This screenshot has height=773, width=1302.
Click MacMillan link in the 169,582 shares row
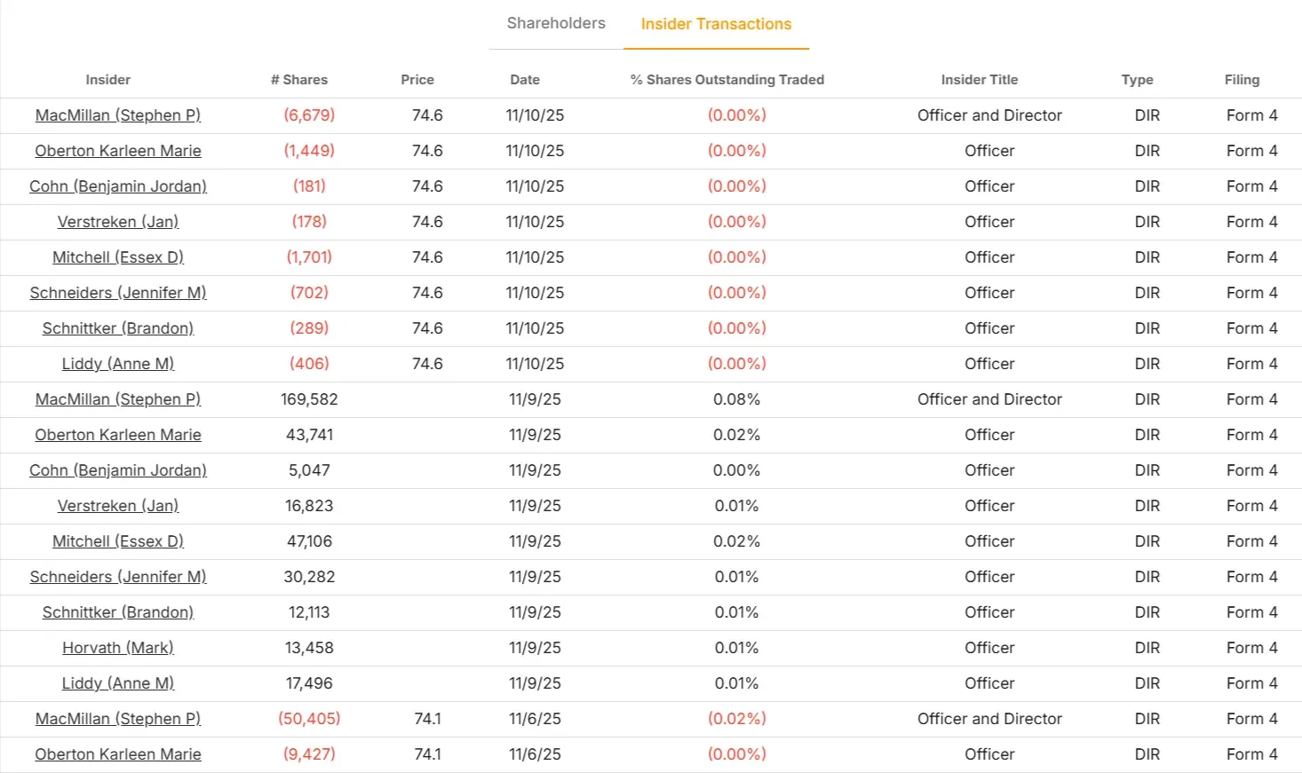118,399
